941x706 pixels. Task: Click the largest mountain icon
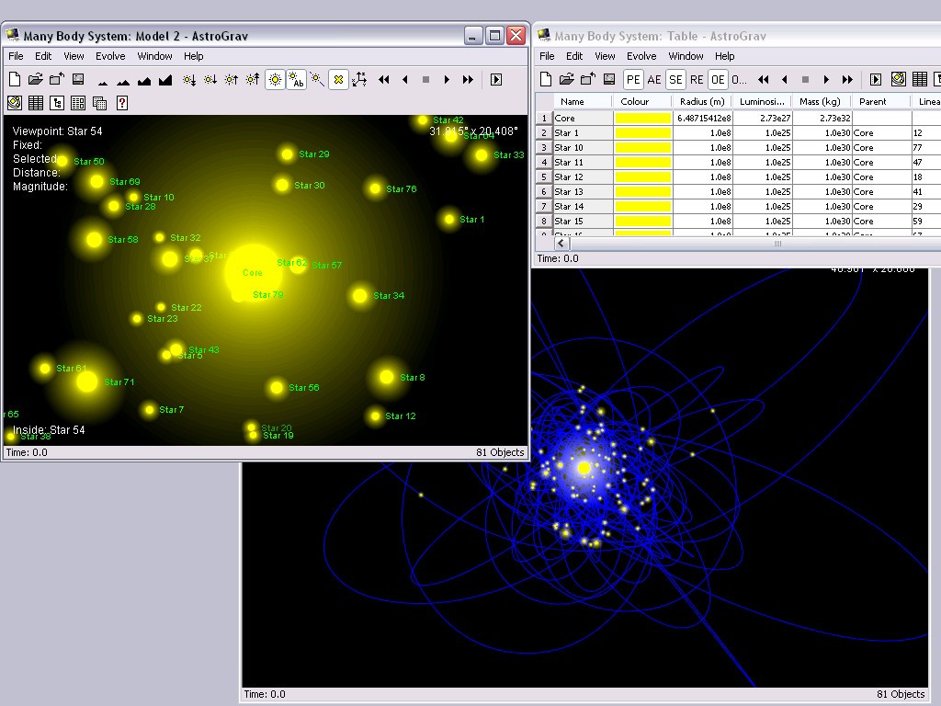pos(165,81)
